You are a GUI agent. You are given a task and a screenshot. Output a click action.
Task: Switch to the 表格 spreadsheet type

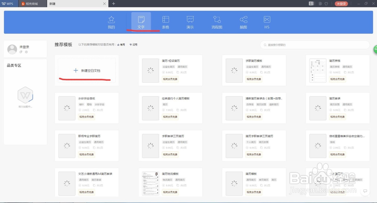click(x=166, y=22)
